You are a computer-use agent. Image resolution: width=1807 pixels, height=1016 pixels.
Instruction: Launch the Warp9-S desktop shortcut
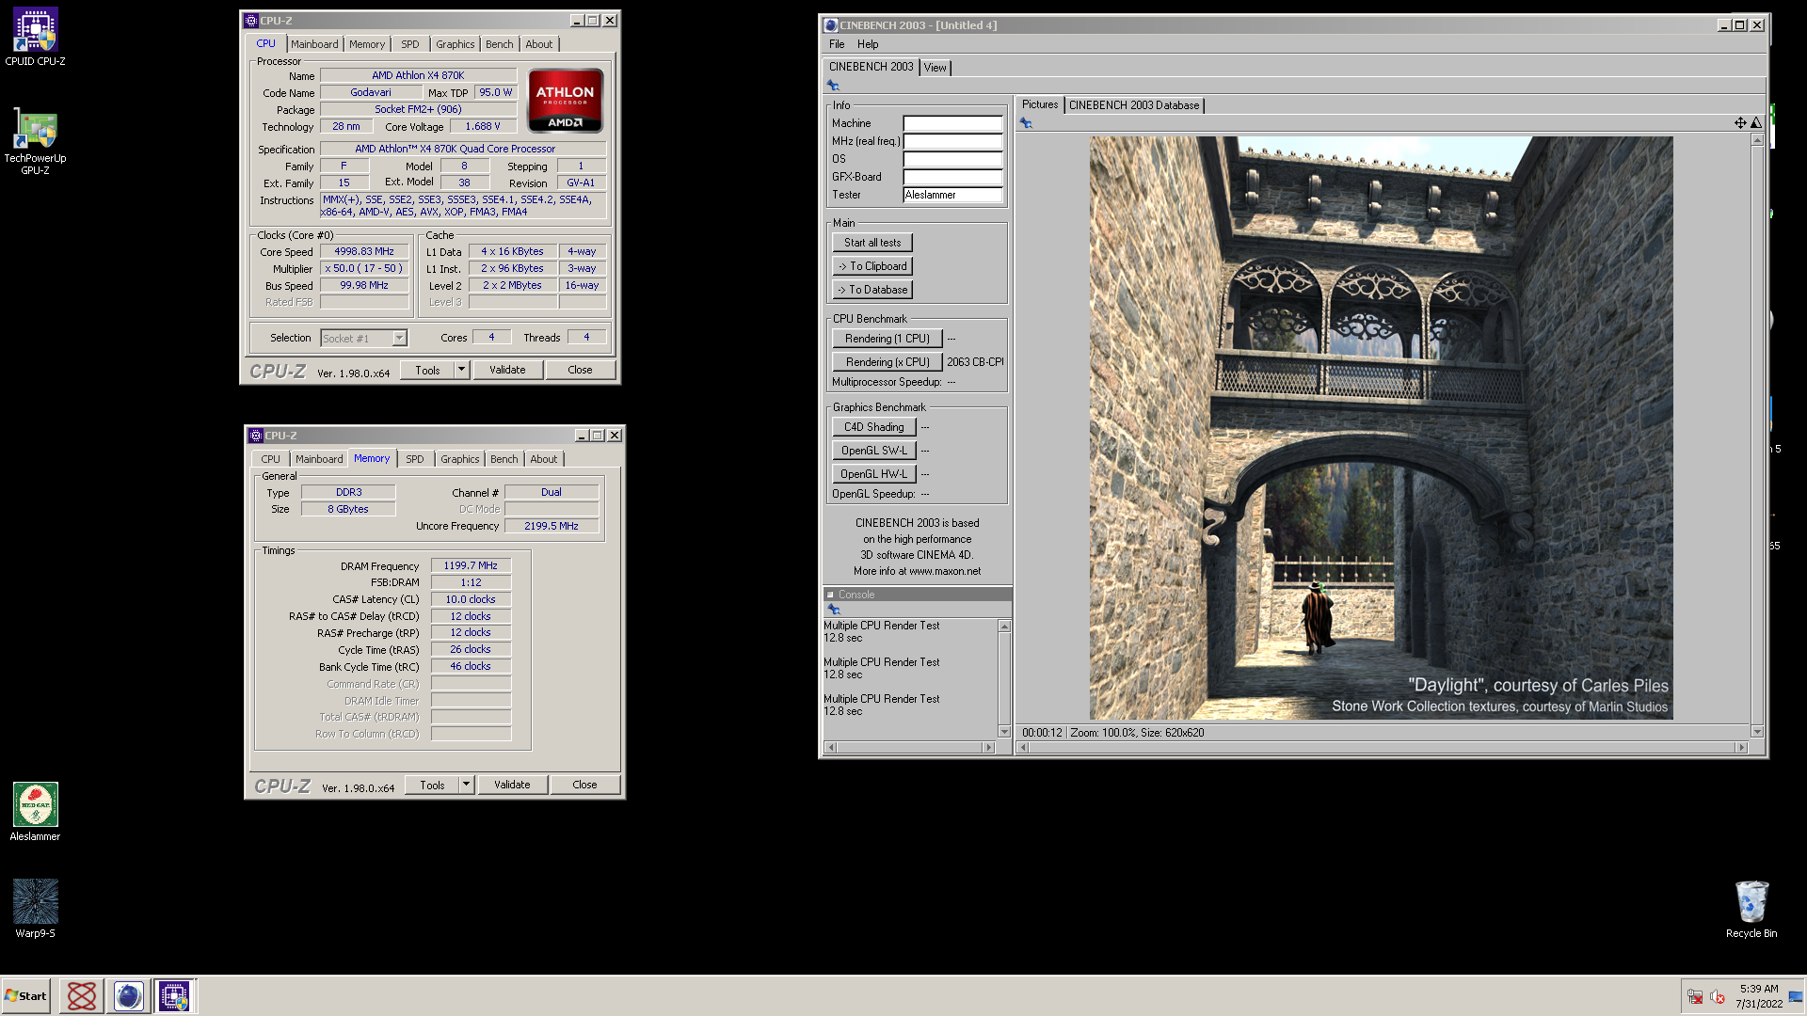click(35, 908)
